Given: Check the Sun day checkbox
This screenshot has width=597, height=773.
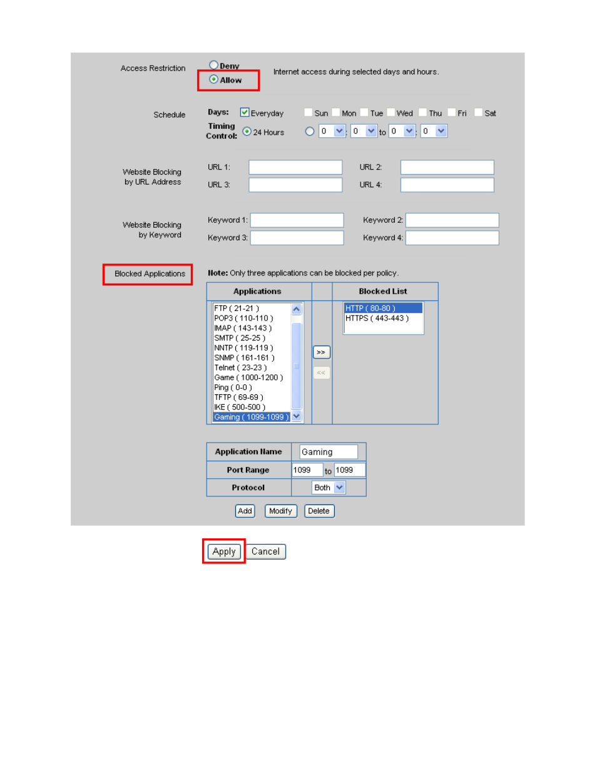Looking at the screenshot, I should [308, 113].
